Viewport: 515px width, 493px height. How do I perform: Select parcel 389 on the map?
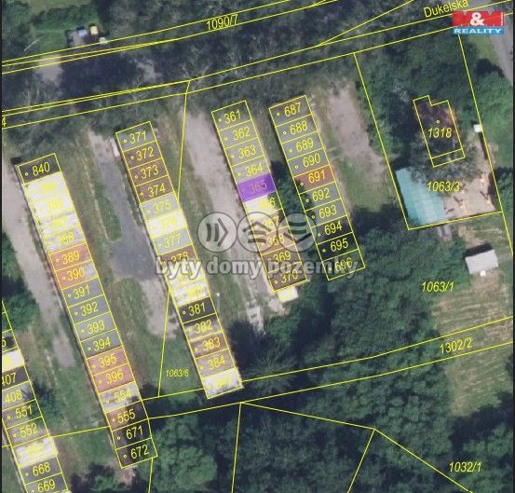[70, 257]
